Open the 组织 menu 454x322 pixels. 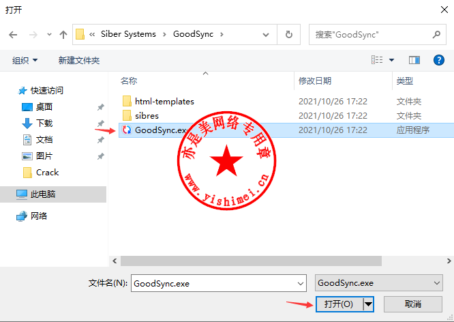[25, 60]
